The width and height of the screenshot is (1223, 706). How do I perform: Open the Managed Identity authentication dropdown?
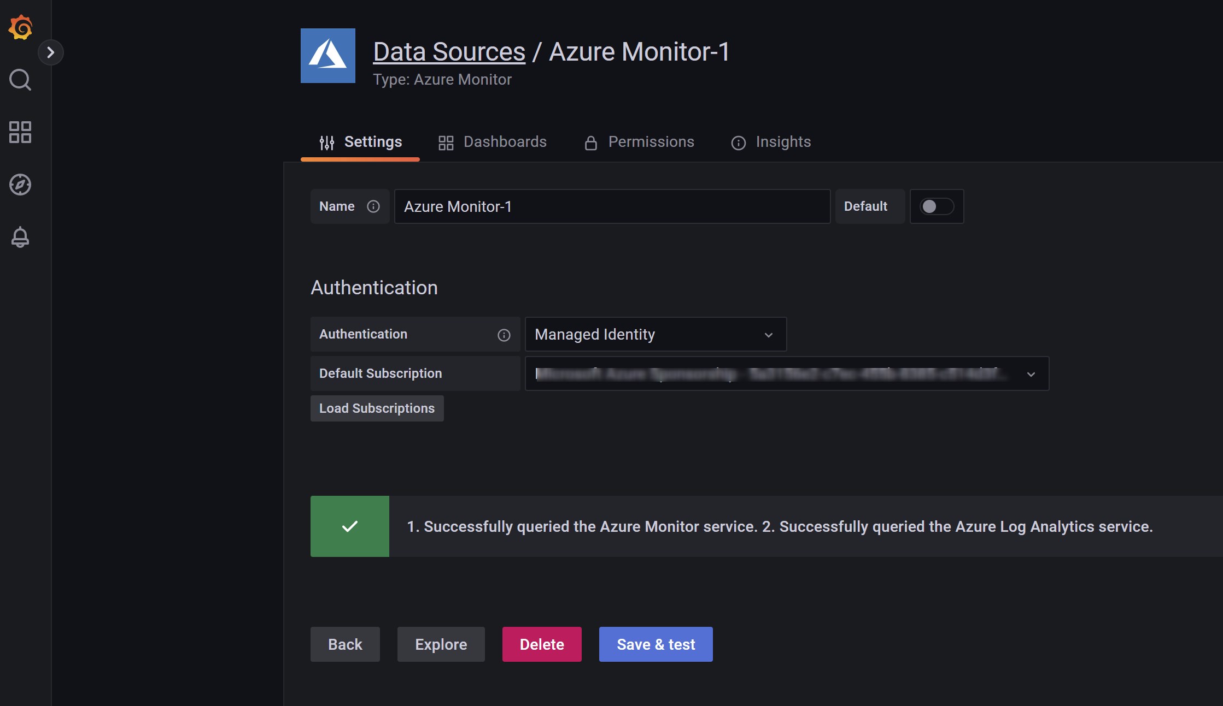[656, 334]
